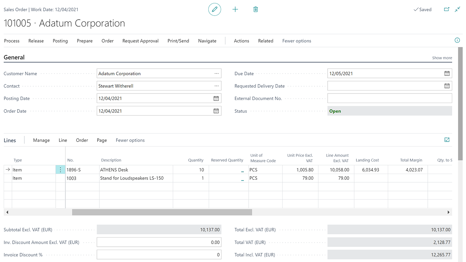Click the horizontal scrollbar thumb in Lines
This screenshot has height=262, width=466.
coord(162,212)
